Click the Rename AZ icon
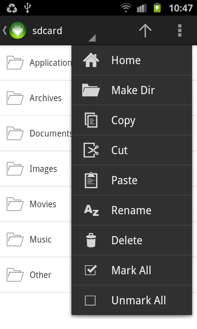Image resolution: width=197 pixels, height=329 pixels. (91, 210)
